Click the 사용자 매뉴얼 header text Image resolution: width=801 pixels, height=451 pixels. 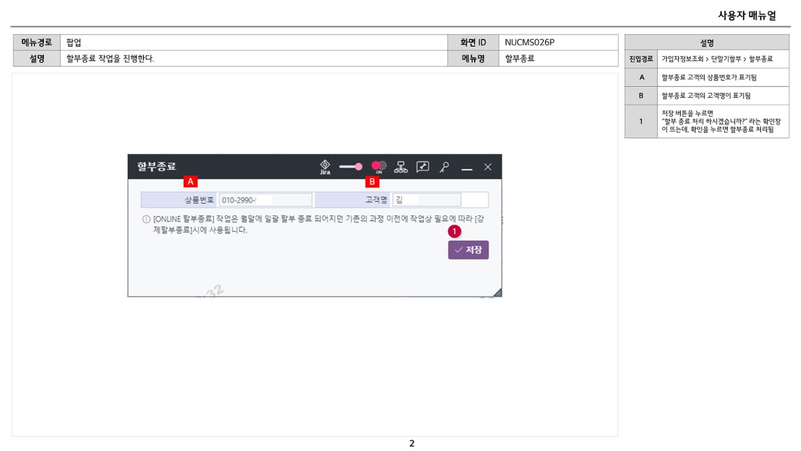(747, 16)
